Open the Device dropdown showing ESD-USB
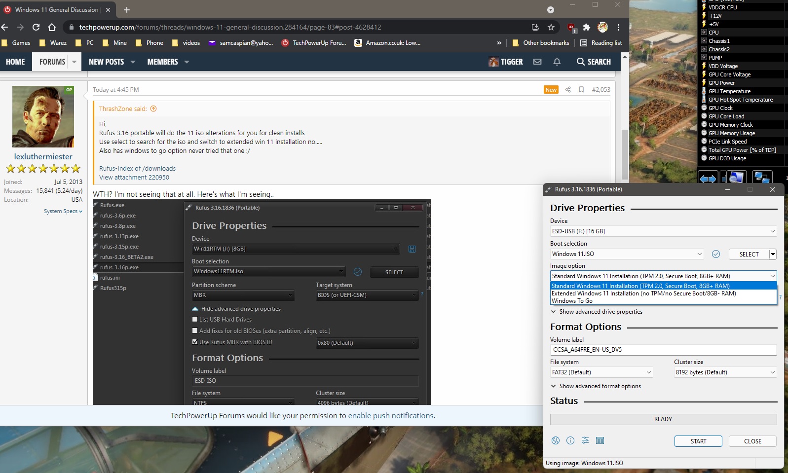 click(x=663, y=231)
